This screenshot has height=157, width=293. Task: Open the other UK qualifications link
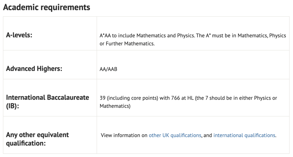(175, 135)
